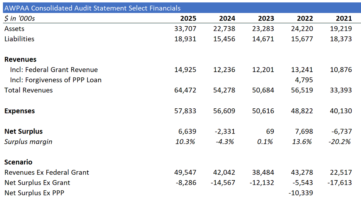Select Expenses value 48,822
Image resolution: width=361 pixels, height=199 pixels.
coord(302,111)
